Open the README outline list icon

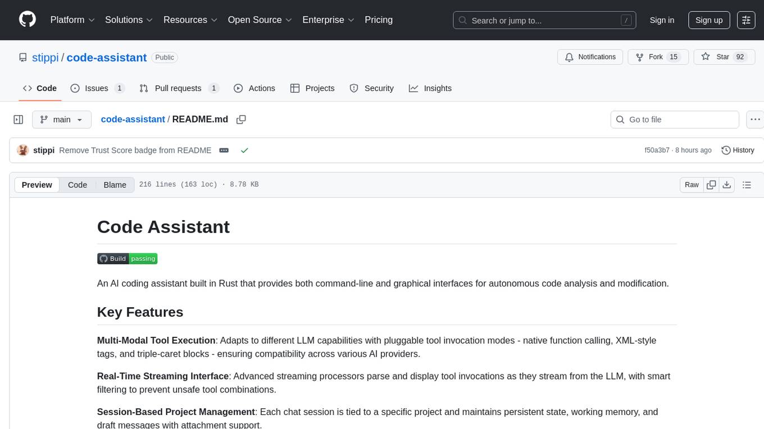click(747, 185)
